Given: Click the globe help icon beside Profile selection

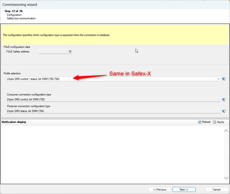Looking at the screenshot, I should [224, 79].
